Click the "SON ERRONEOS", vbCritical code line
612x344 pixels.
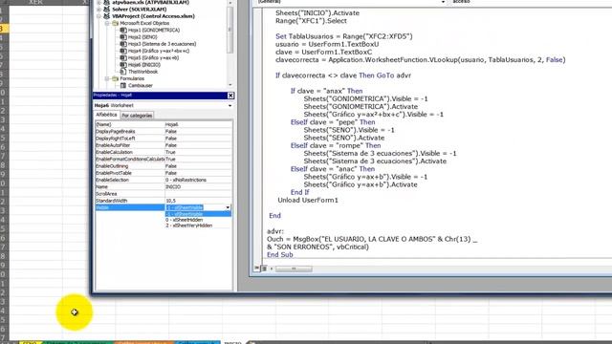[x=317, y=247]
